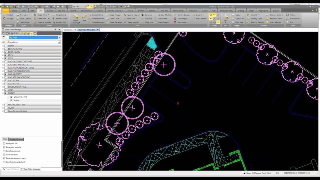
Task: Uncheck the $CONTOURS layer checkbox
Action: [x=5, y=52]
